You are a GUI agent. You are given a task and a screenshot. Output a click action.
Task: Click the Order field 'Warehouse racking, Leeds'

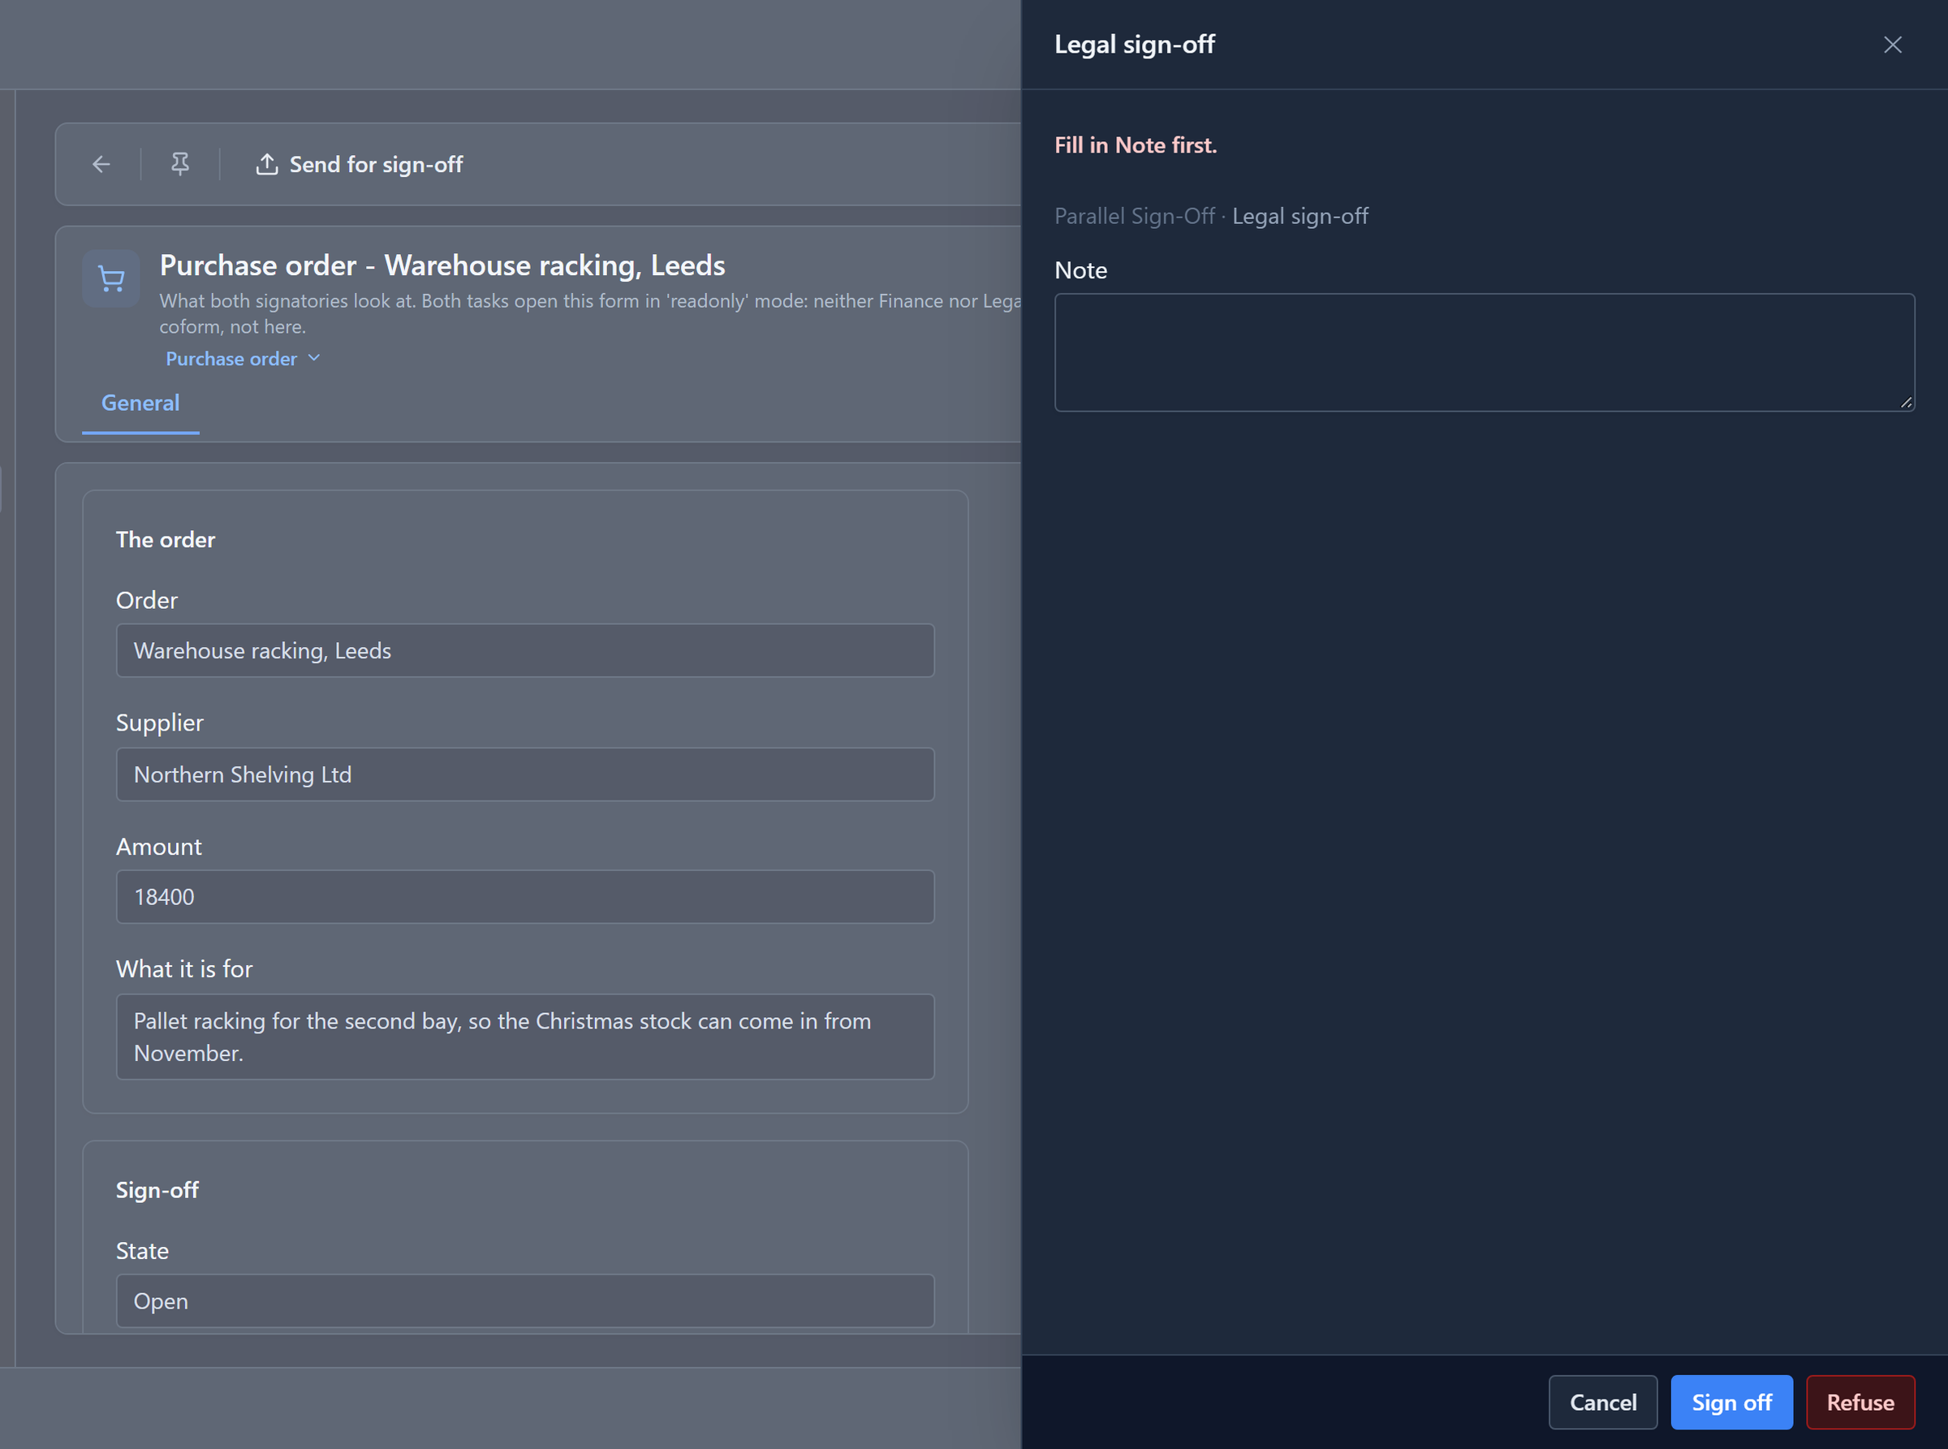click(525, 651)
